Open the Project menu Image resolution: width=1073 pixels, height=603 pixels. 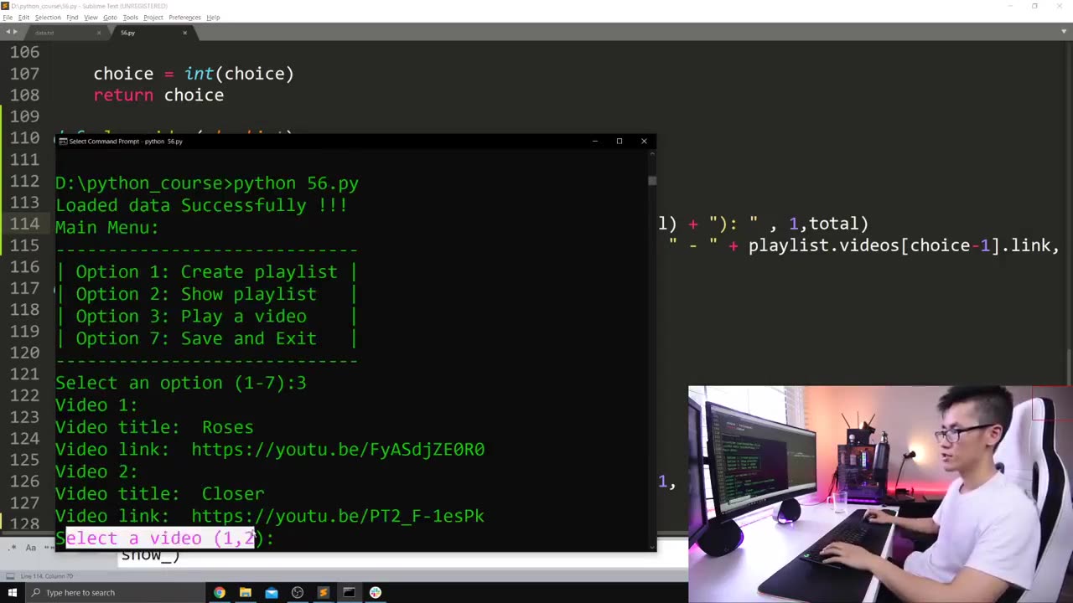pos(153,17)
